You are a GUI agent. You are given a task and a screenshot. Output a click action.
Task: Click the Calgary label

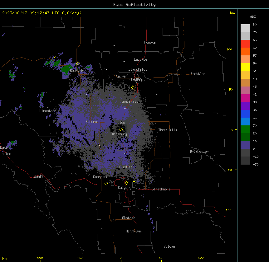coord(125,188)
